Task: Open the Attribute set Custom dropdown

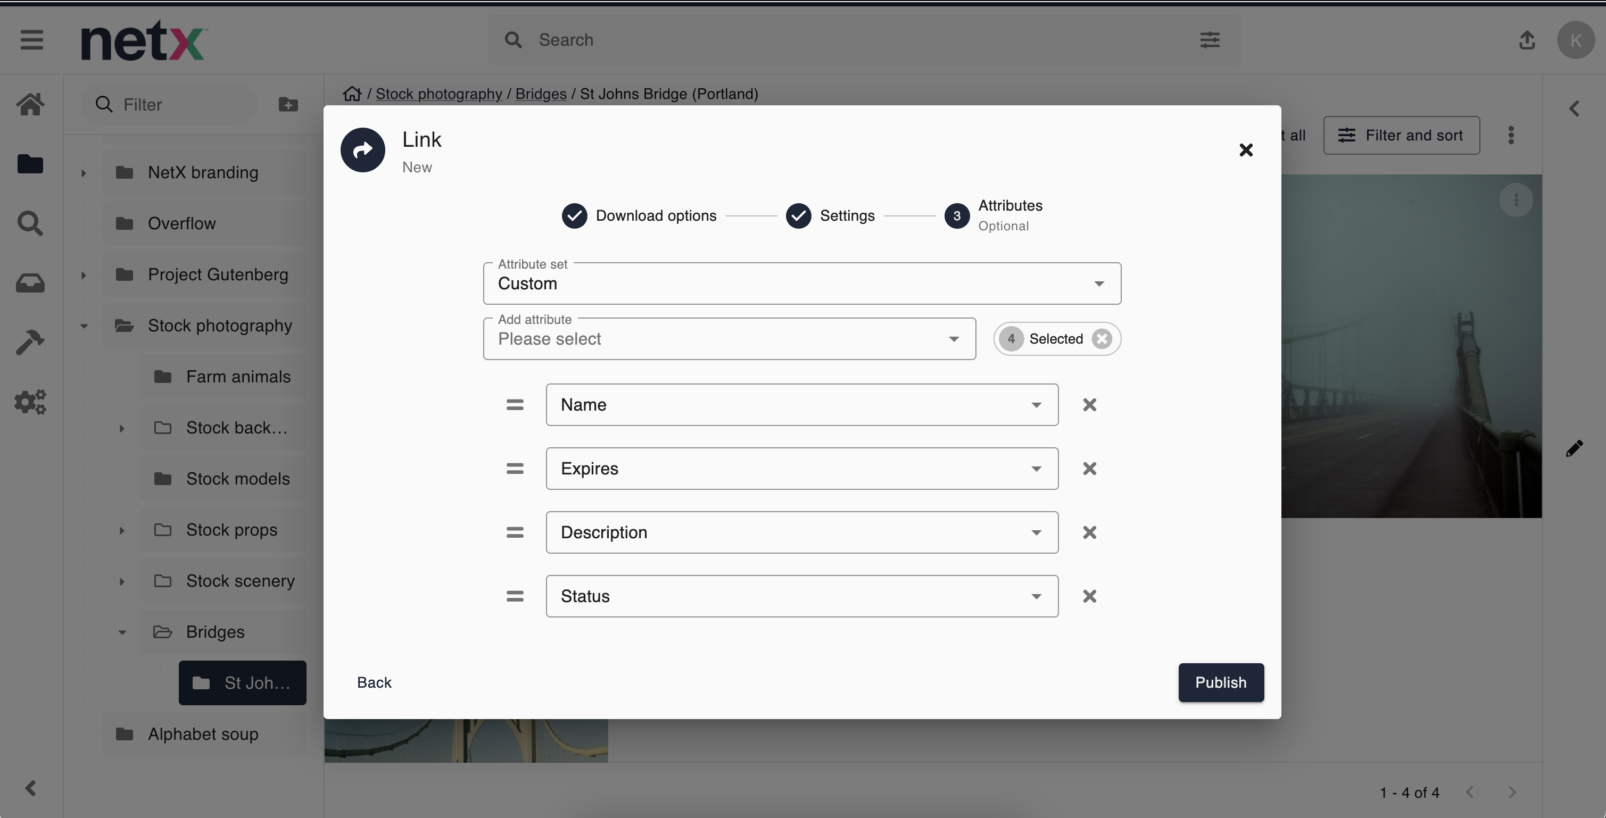Action: [x=802, y=284]
